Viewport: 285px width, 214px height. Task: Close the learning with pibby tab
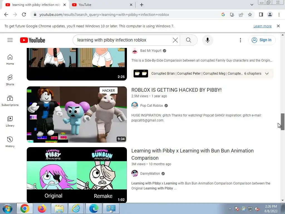[x=65, y=5]
